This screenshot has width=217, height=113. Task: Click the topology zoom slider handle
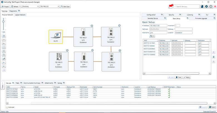point(4,22)
